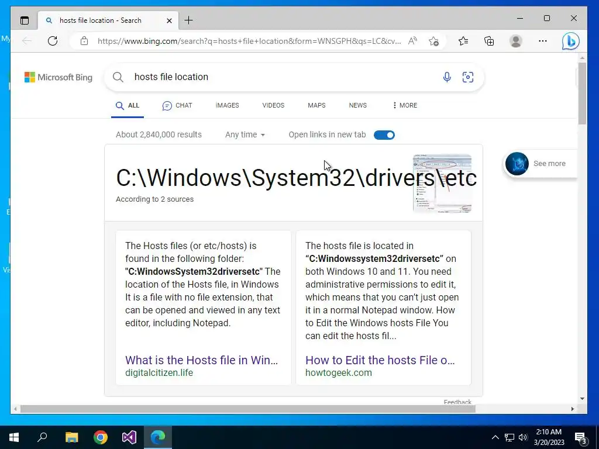Click the scroll right arrow
This screenshot has width=599, height=449.
tap(572, 409)
